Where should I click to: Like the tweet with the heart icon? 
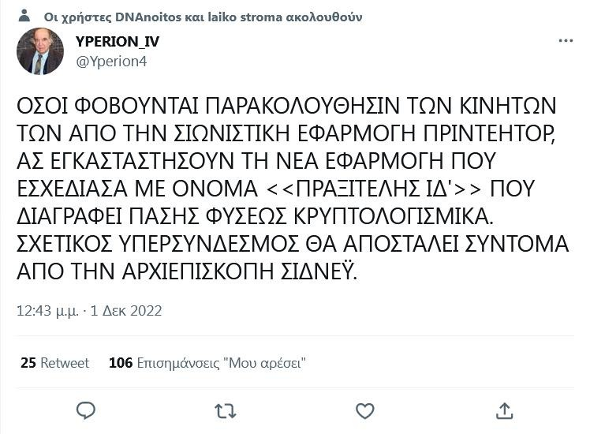click(x=364, y=410)
